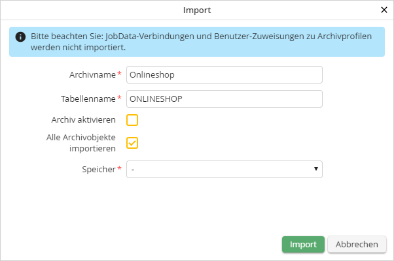This screenshot has width=394, height=261.
Task: Click the red asterisk beside Archivname
Action: (119, 75)
